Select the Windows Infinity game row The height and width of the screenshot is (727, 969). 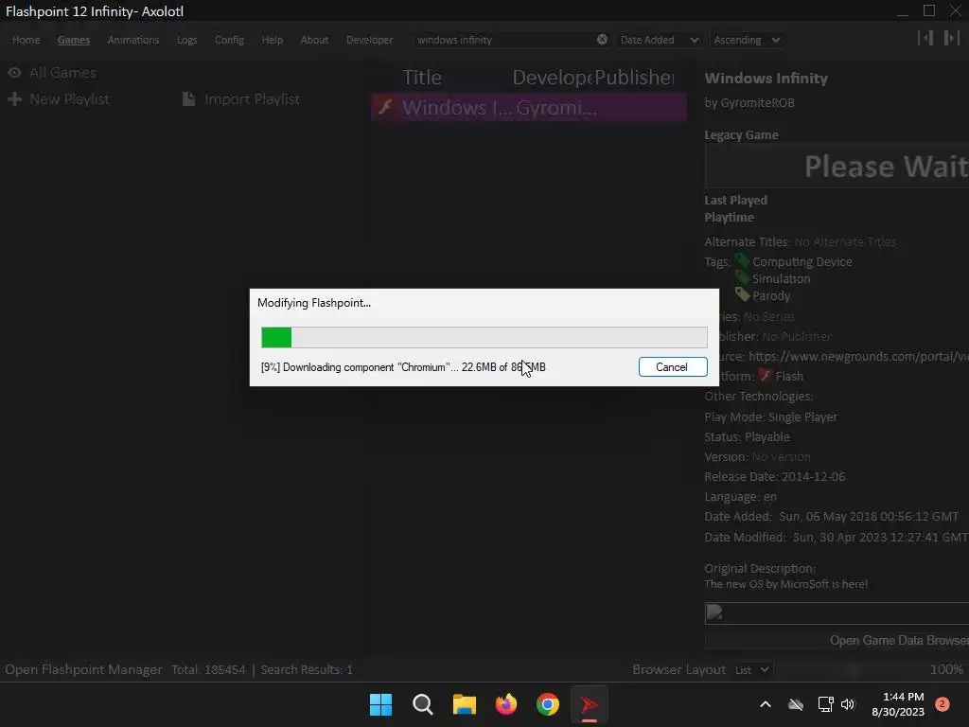[528, 108]
